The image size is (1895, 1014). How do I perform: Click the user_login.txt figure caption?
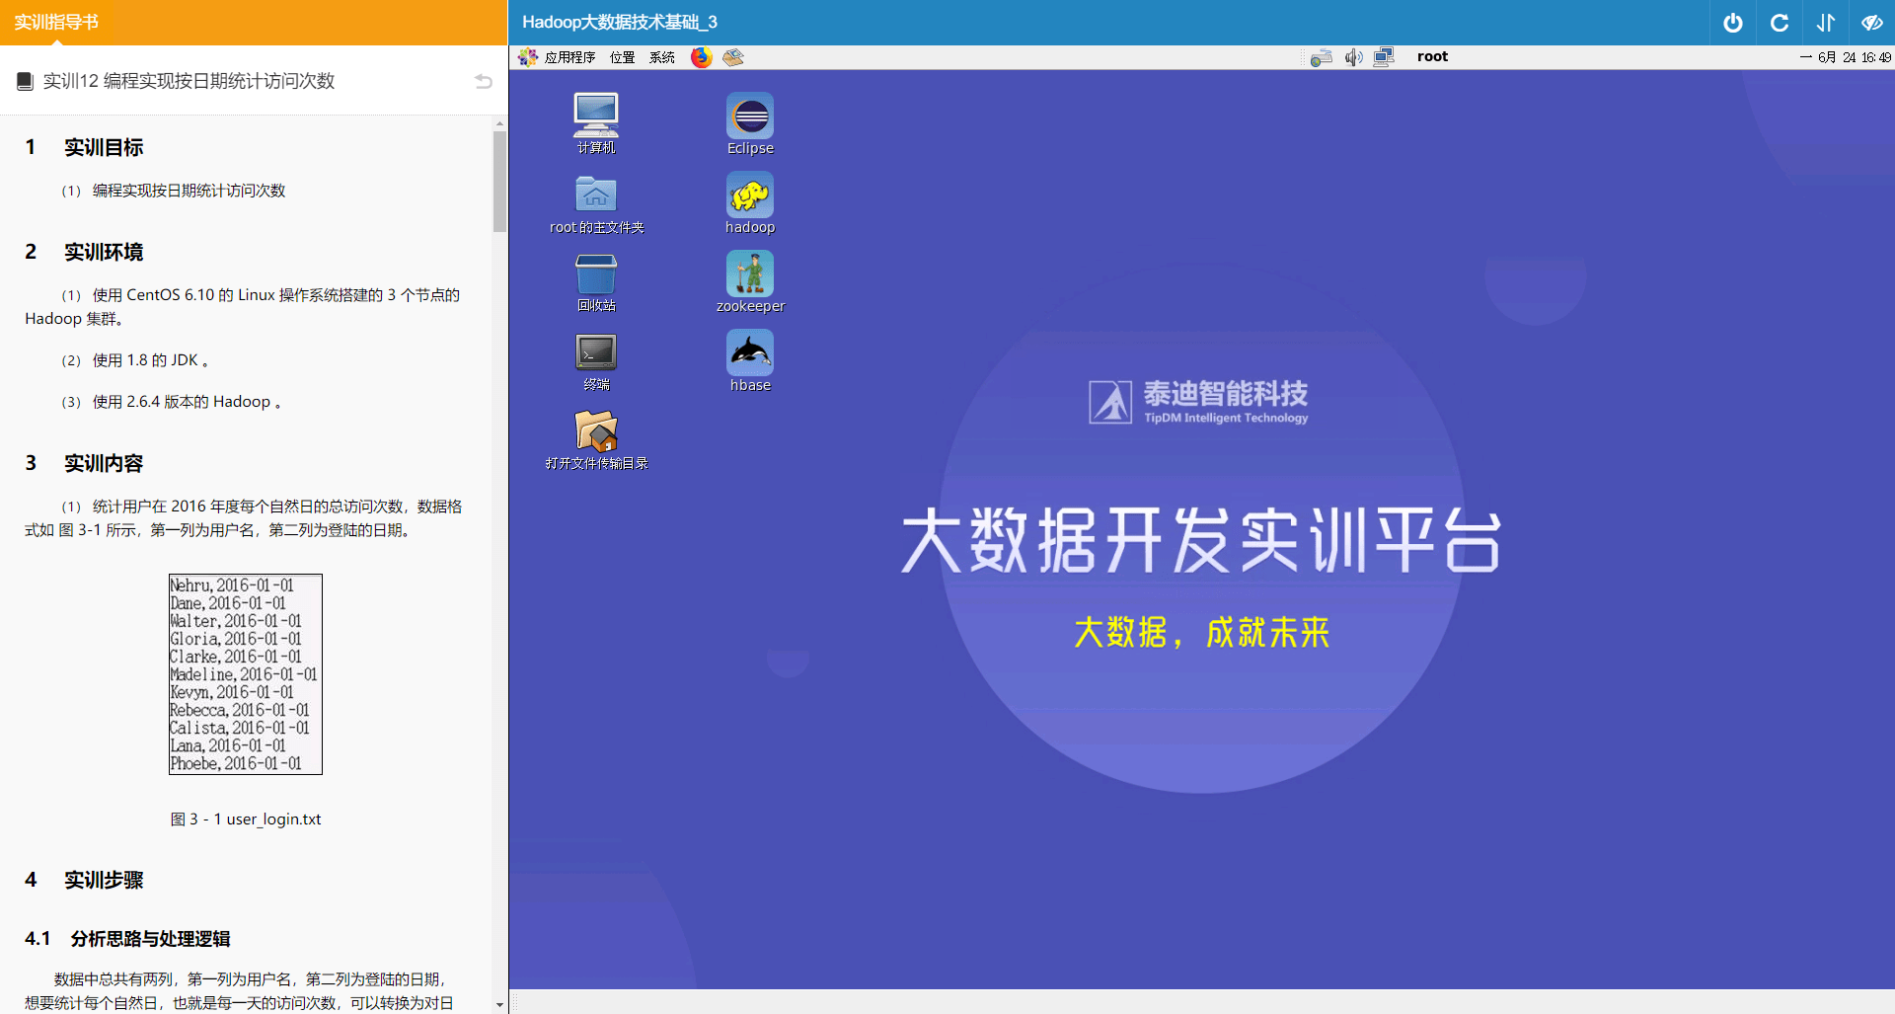click(x=246, y=819)
